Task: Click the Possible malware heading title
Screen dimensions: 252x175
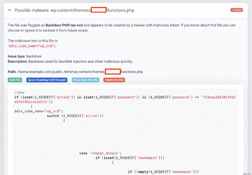Action: click(74, 10)
